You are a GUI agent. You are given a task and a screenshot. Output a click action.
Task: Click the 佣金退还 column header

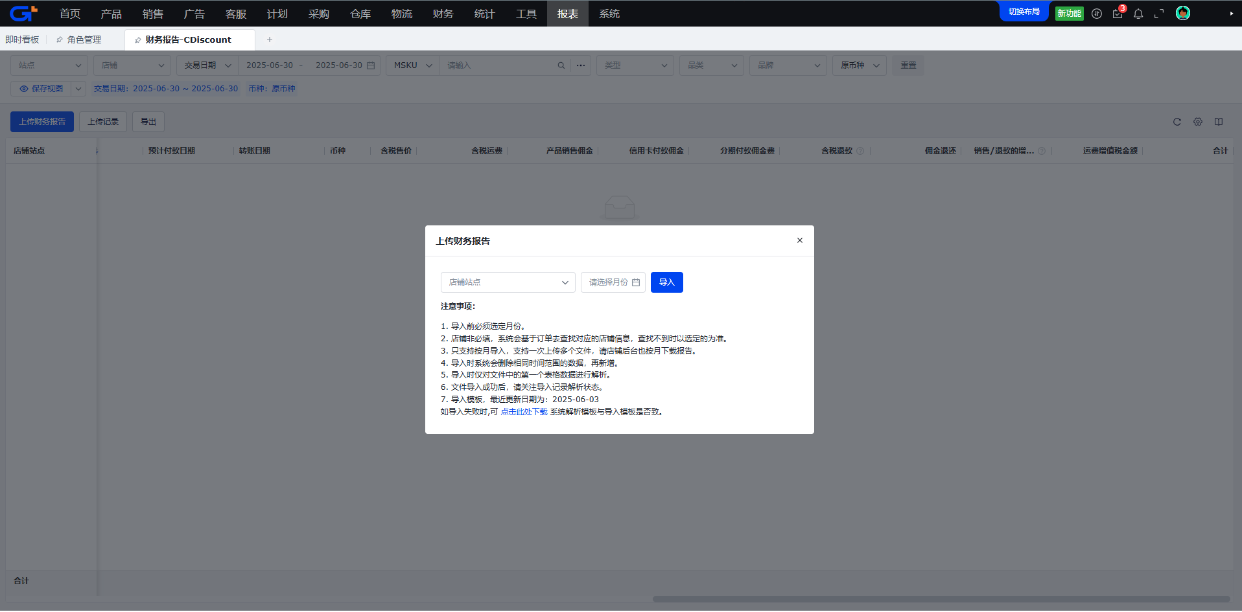[941, 151]
